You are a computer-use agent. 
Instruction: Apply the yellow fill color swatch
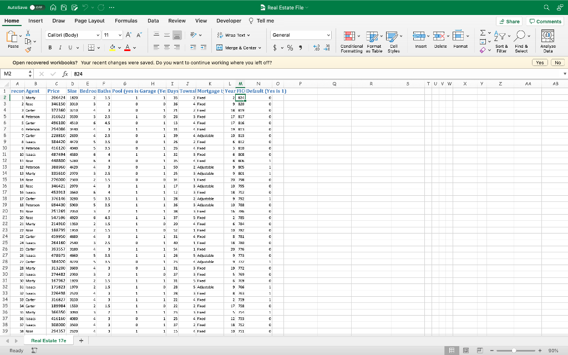[112, 48]
